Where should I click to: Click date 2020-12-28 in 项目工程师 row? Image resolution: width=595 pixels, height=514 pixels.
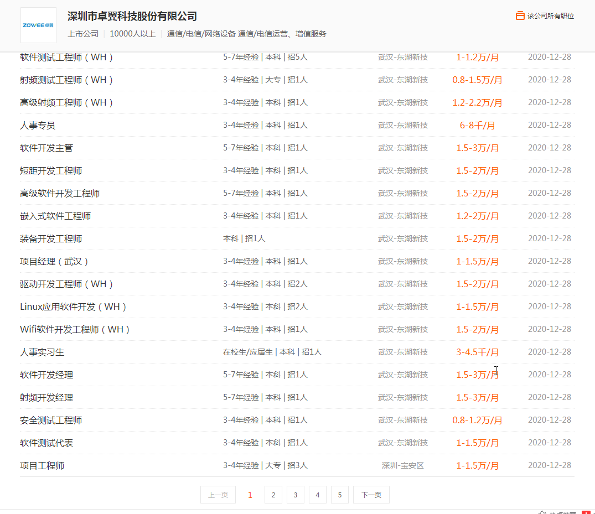(550, 465)
